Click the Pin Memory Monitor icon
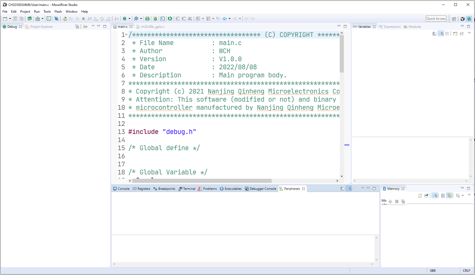Screen dimensions: 475x275 [426, 195]
